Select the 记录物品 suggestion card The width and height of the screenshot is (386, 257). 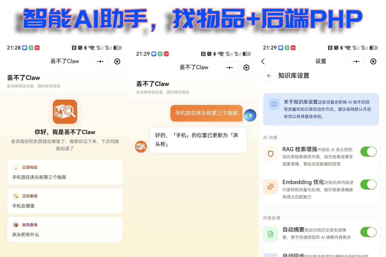tap(65, 172)
